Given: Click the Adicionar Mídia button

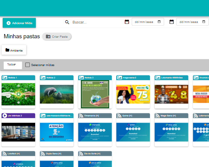Looking at the screenshot, I should point(19,23).
